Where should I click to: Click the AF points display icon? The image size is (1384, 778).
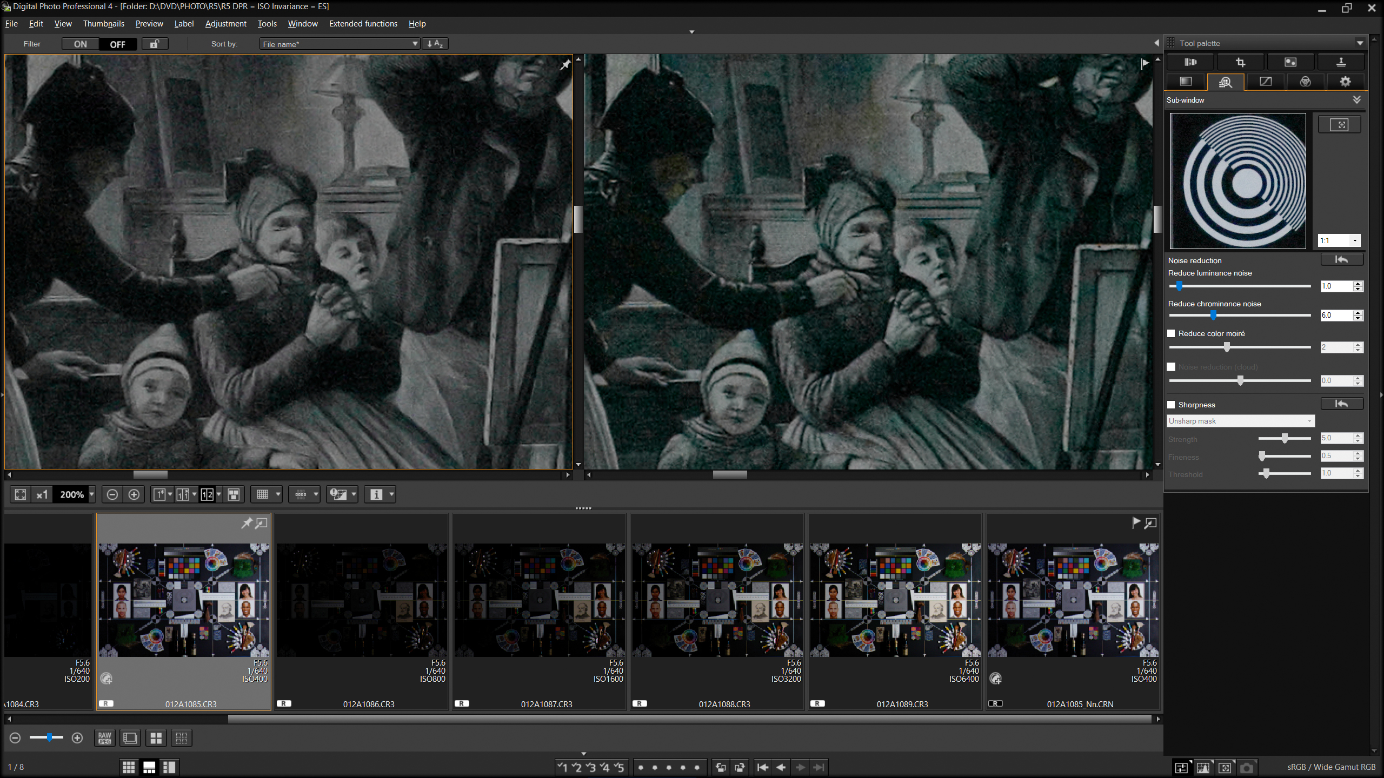301,494
